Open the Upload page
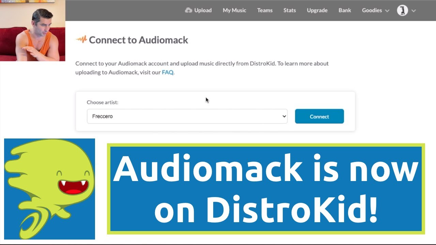The width and height of the screenshot is (436, 245). pos(203,10)
